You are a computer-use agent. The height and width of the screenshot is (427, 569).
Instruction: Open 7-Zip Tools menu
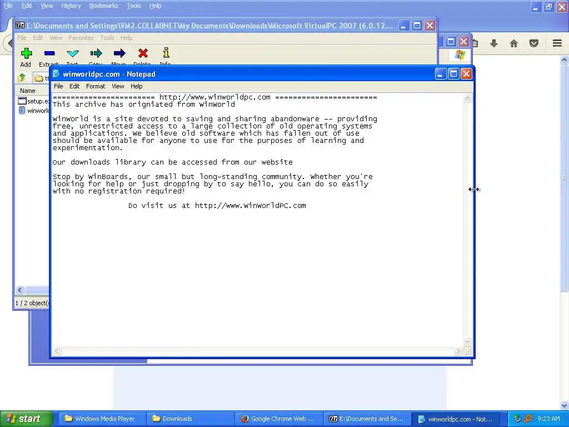coord(107,38)
